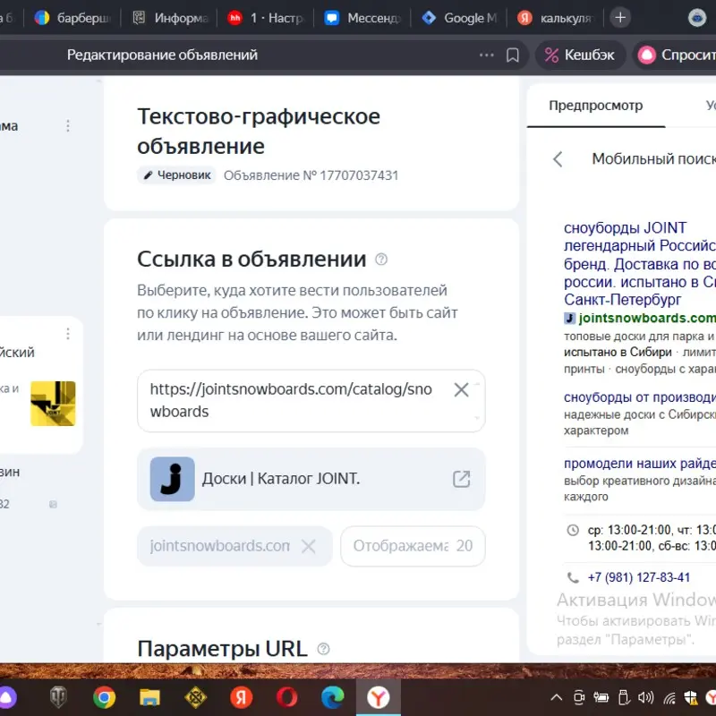716x716 pixels.
Task: Click the clock icon beside working hours
Action: [x=573, y=530]
